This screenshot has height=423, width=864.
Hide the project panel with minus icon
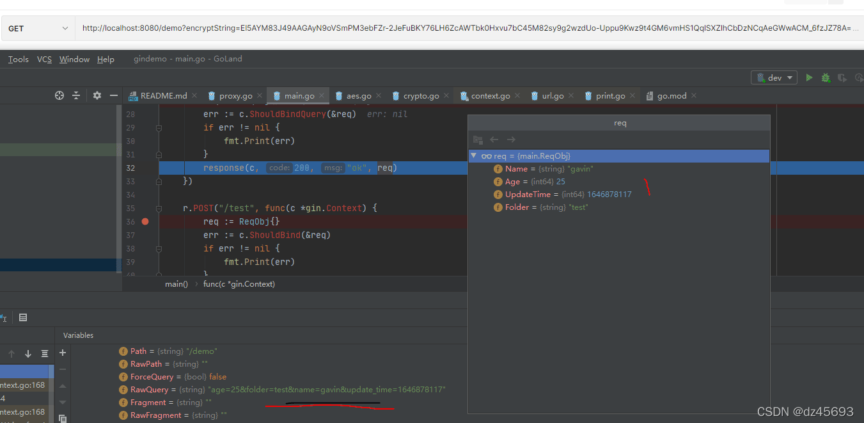pos(114,95)
